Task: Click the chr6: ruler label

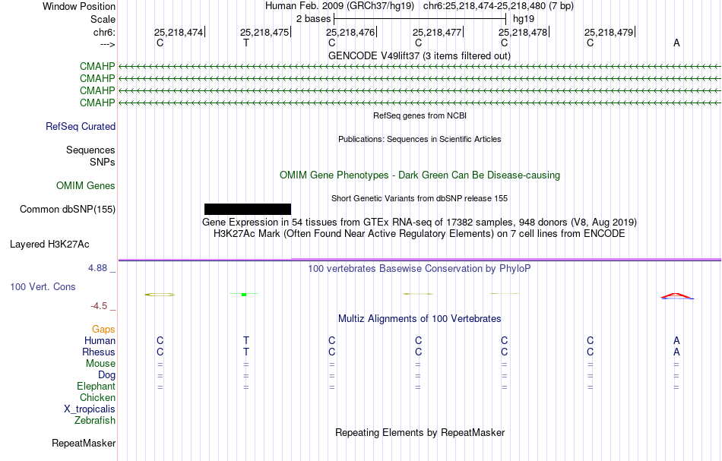Action: click(x=104, y=32)
